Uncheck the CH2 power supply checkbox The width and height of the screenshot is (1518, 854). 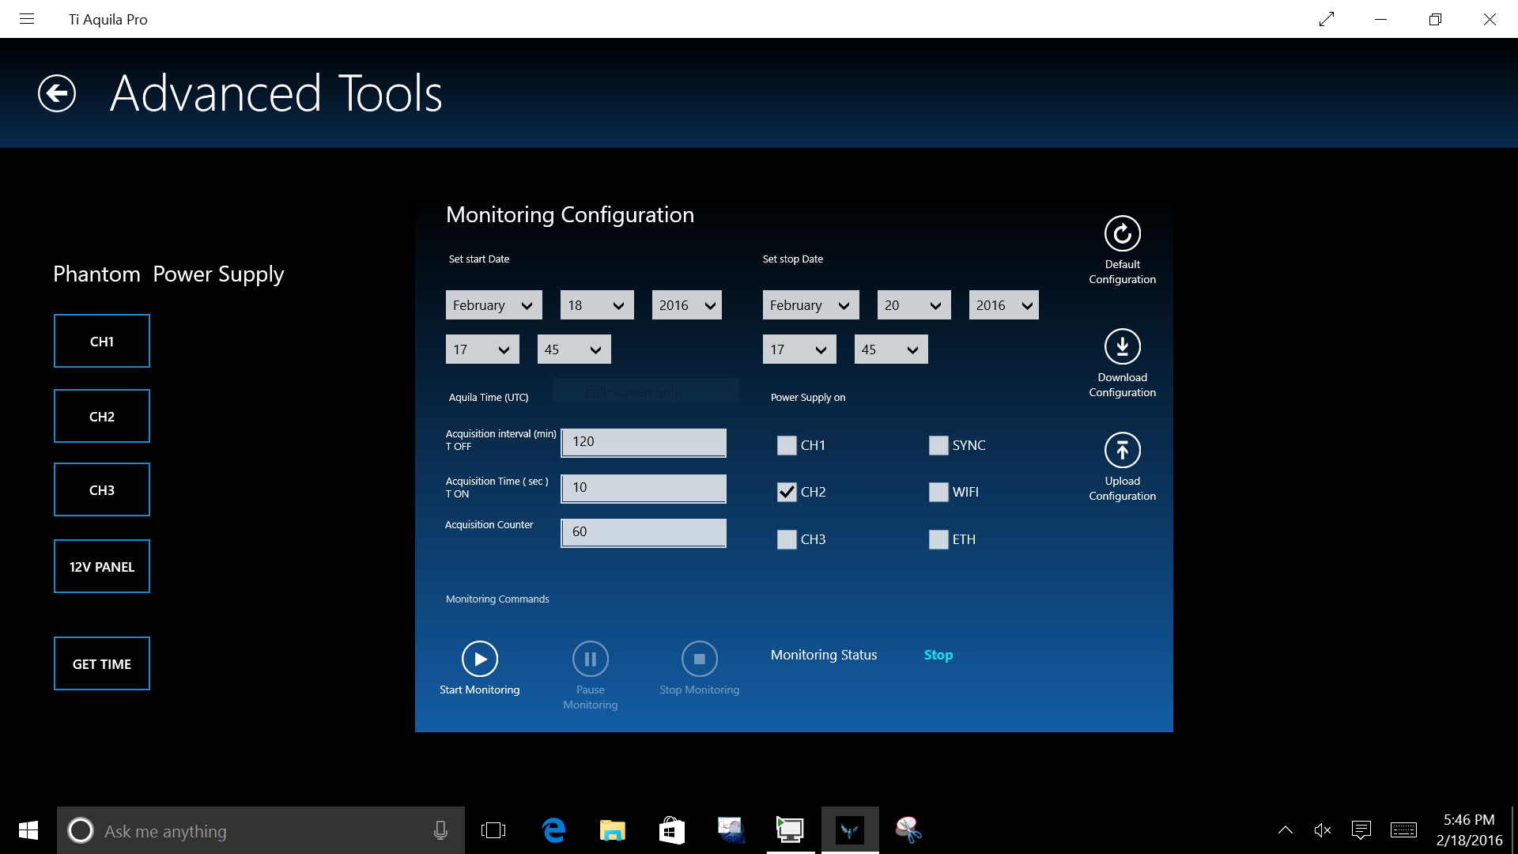(x=787, y=492)
